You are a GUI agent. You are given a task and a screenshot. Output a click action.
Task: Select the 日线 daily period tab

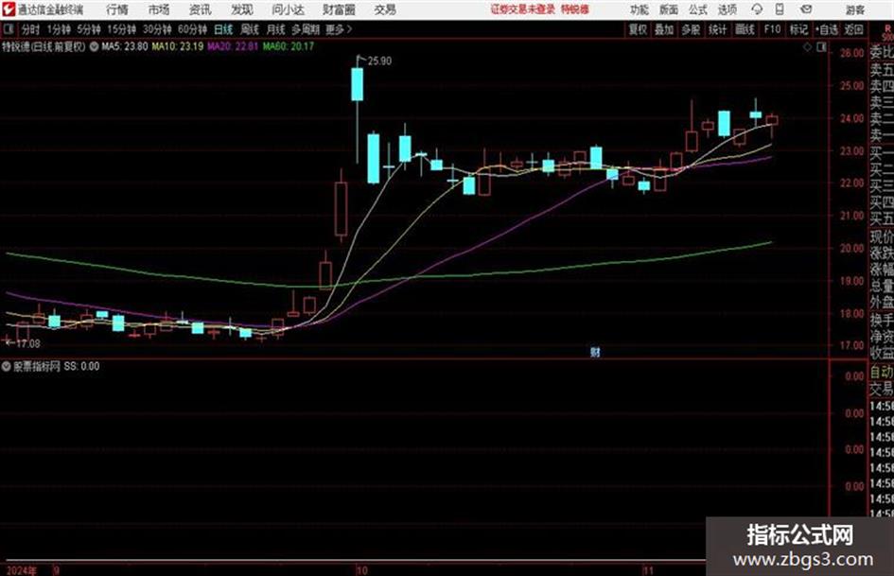[x=223, y=29]
